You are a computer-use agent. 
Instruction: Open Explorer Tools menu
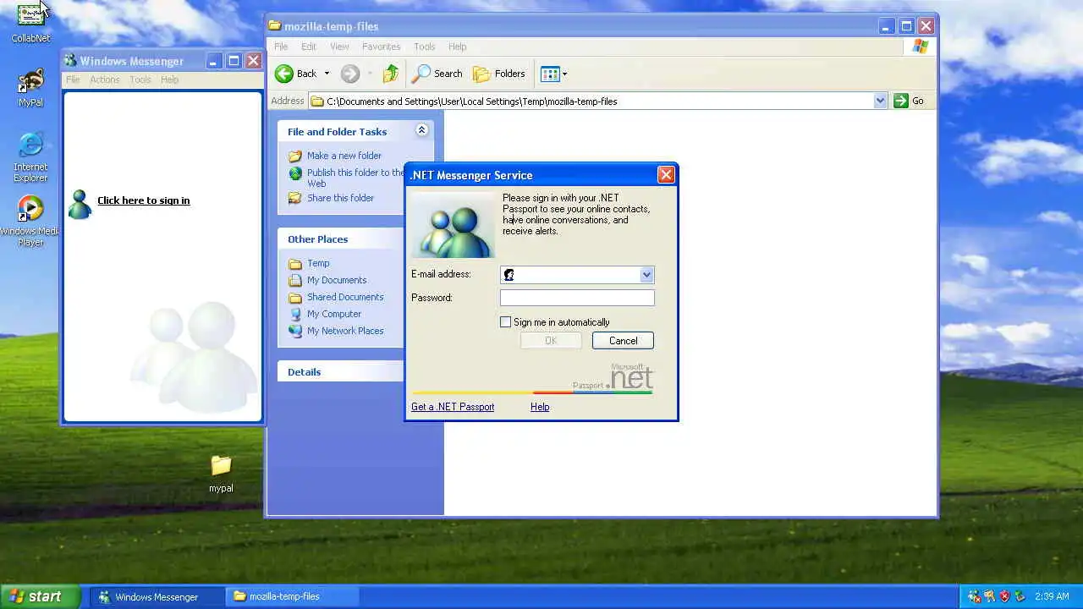[x=424, y=47]
